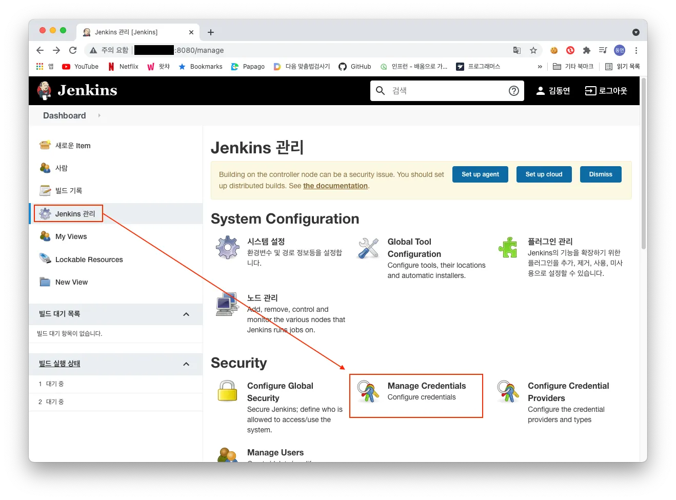
Task: Open the Chrome extensions puzzle icon
Action: coord(587,50)
